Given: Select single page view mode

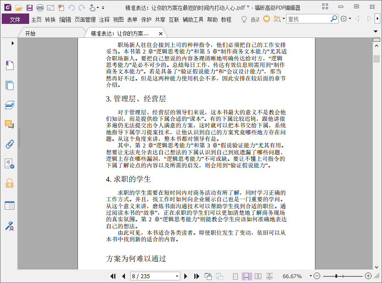Looking at the screenshot, I should (235, 276).
